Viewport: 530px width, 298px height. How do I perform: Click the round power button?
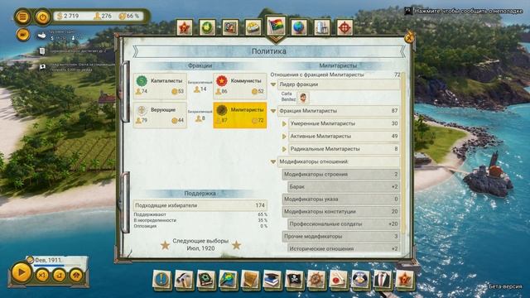[42, 17]
